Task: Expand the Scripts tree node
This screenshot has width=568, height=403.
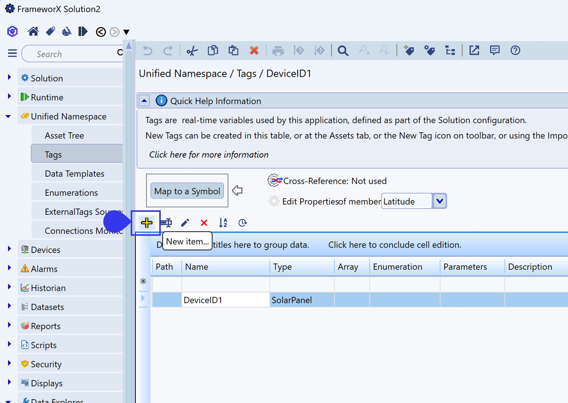Action: [x=9, y=344]
